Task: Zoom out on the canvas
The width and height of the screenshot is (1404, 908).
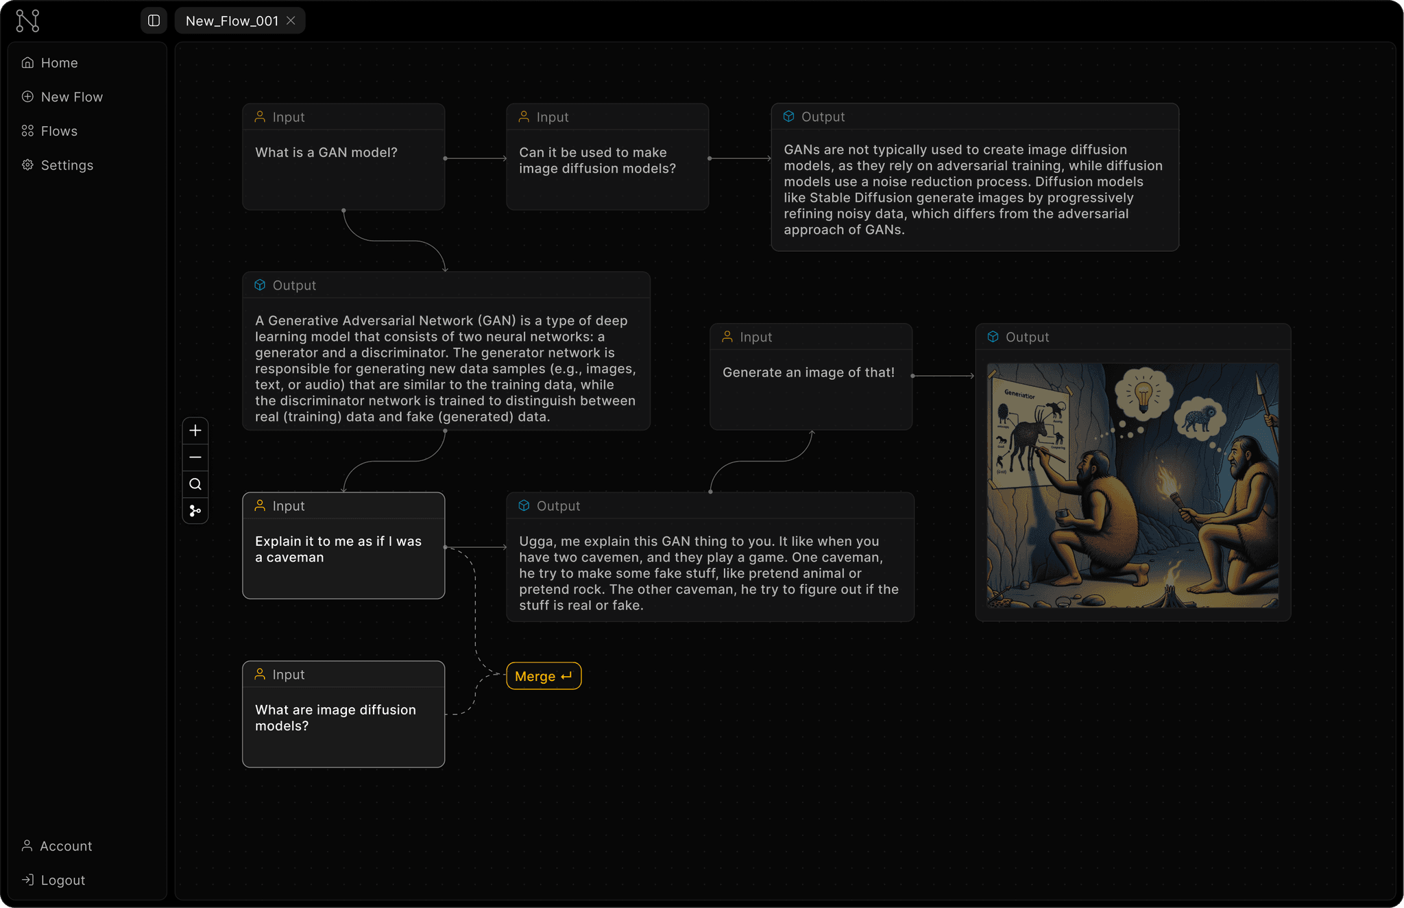Action: click(x=195, y=457)
